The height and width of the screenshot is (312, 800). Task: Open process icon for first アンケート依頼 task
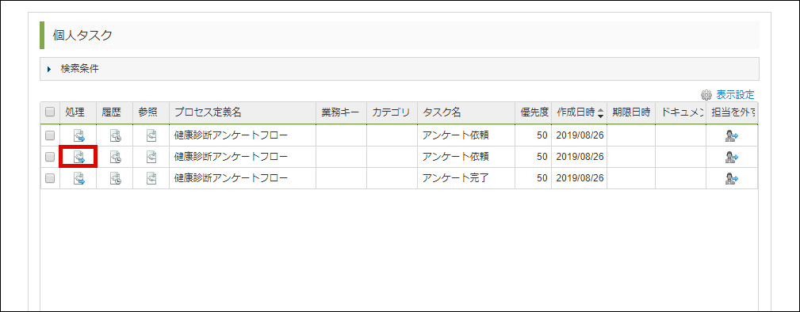point(78,135)
